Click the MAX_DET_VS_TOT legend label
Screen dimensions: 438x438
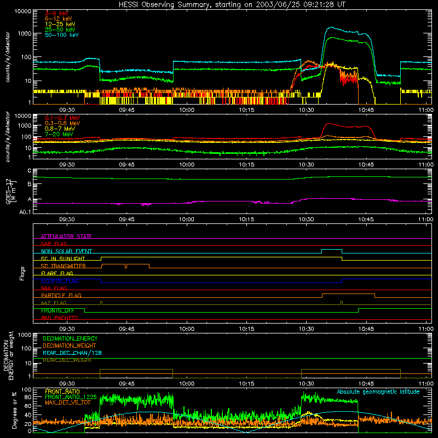coord(68,402)
